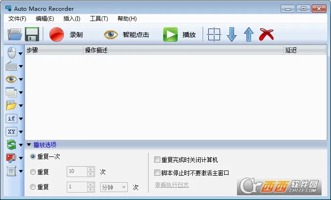Click the 操作描述 column header
This screenshot has height=200, width=331.
tap(183, 50)
